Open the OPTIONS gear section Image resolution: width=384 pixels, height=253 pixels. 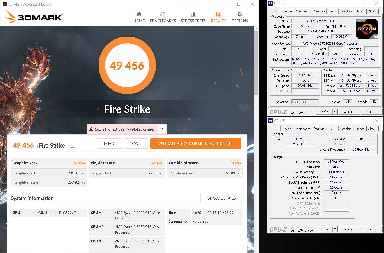[x=240, y=17]
